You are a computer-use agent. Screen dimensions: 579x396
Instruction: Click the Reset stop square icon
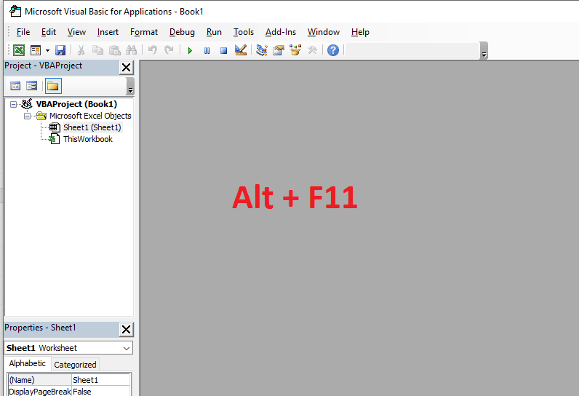(223, 50)
